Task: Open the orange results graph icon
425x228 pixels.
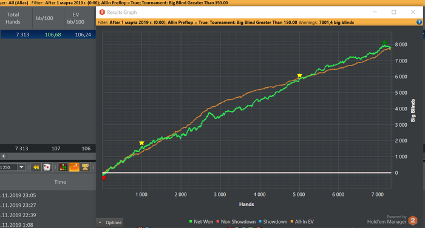Action: pyautogui.click(x=74, y=167)
